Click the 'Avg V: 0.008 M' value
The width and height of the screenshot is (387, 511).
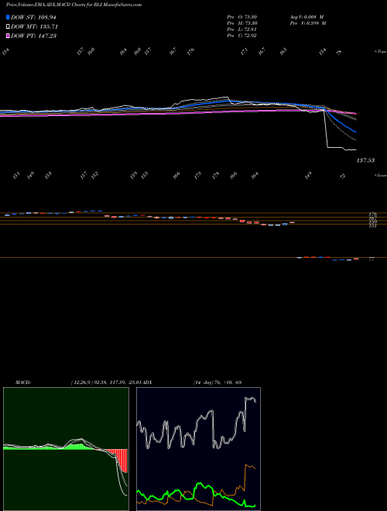[x=307, y=17]
